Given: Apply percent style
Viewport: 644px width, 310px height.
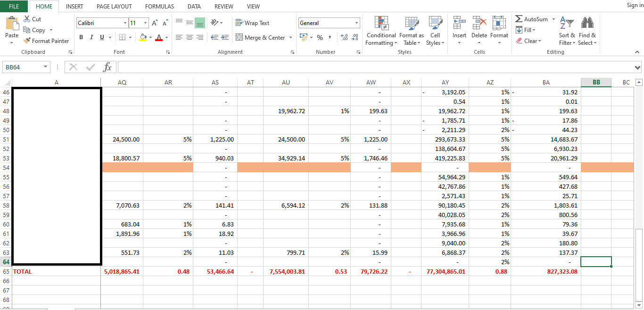Looking at the screenshot, I should [x=320, y=37].
